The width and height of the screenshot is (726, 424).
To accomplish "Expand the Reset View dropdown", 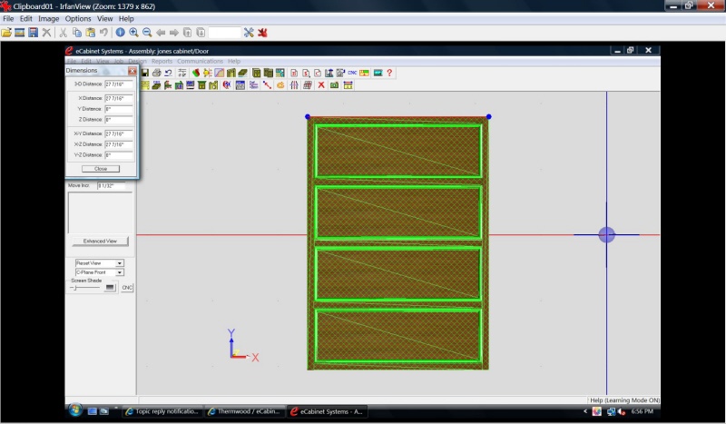I will (119, 262).
